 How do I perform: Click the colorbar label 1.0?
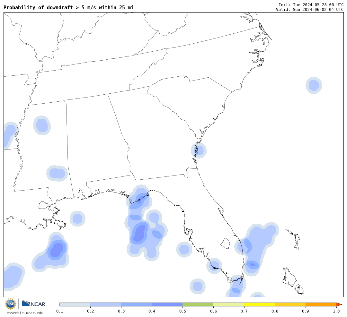[x=336, y=311]
